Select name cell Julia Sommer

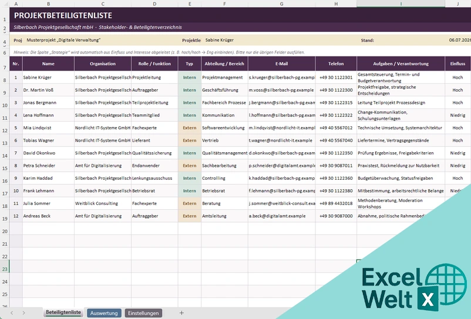(x=48, y=203)
